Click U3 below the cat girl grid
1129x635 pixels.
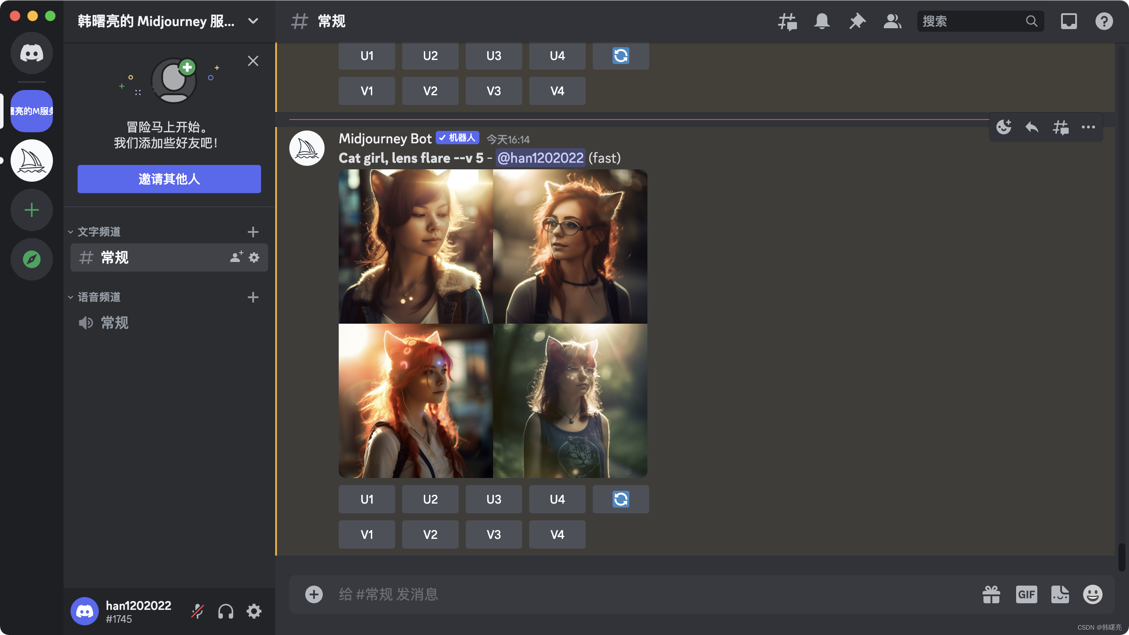(x=493, y=499)
